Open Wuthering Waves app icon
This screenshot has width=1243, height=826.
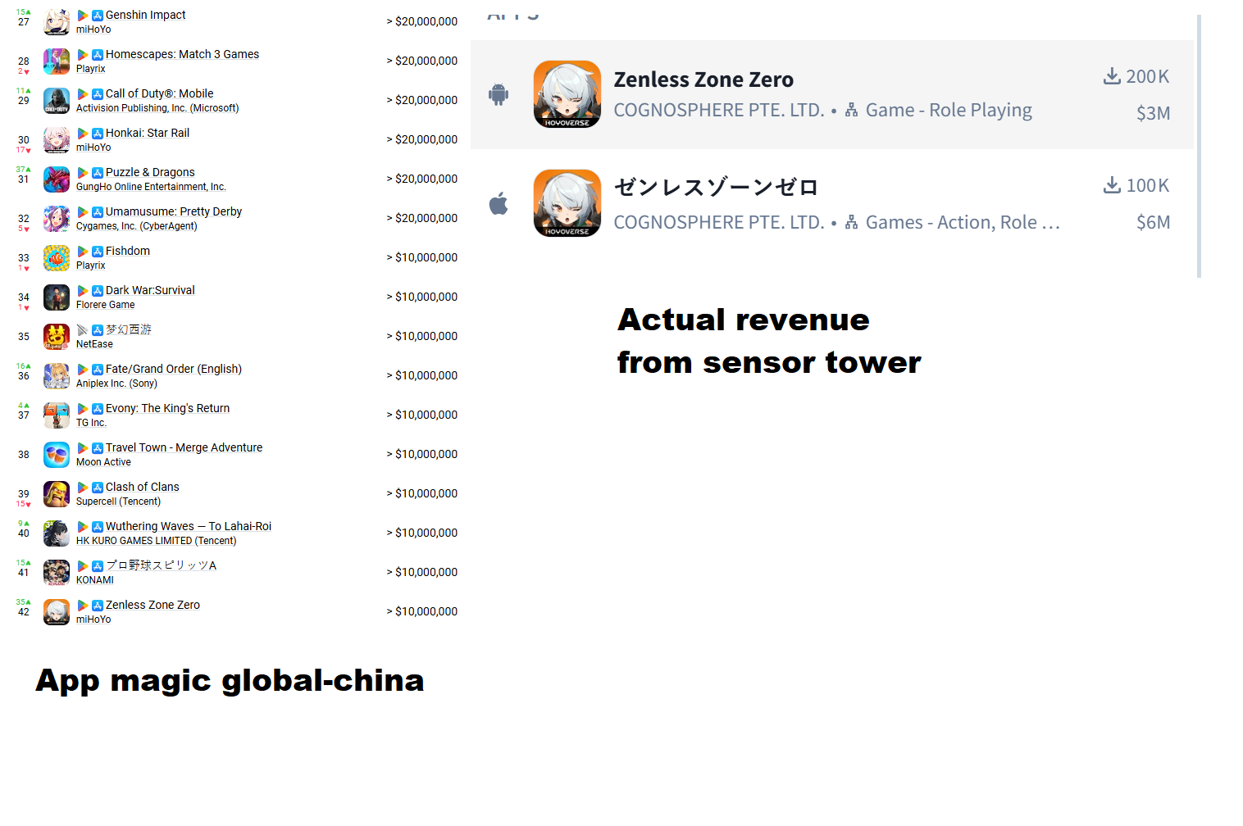pyautogui.click(x=57, y=533)
